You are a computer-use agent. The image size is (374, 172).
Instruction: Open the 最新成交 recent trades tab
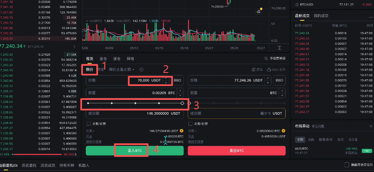[302, 16]
